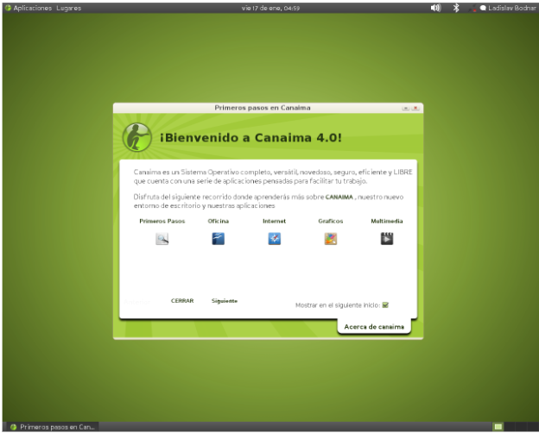539x433 pixels.
Task: Open the Oficina section icon
Action: [x=218, y=238]
